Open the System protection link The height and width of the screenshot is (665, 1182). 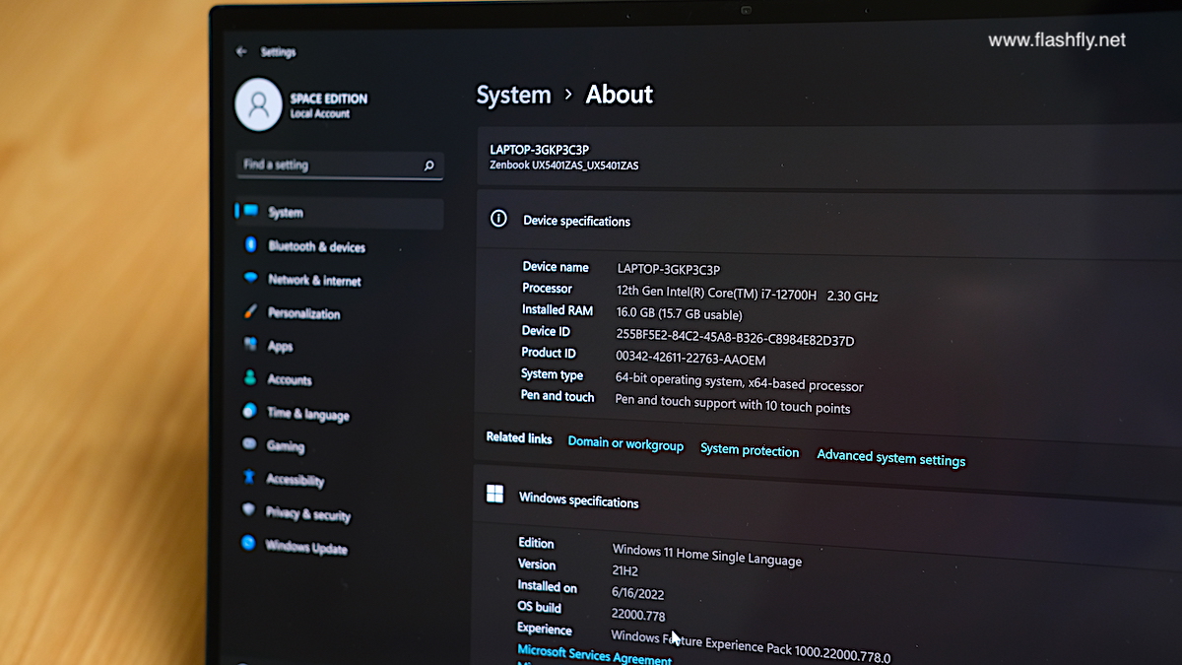[x=750, y=450]
